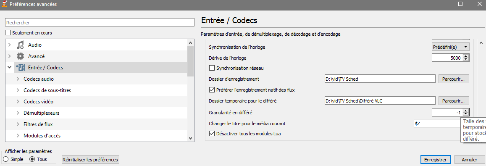Click the Dossier temporaire pour le différé field
Viewport: 486px width, 166px height.
click(380, 101)
